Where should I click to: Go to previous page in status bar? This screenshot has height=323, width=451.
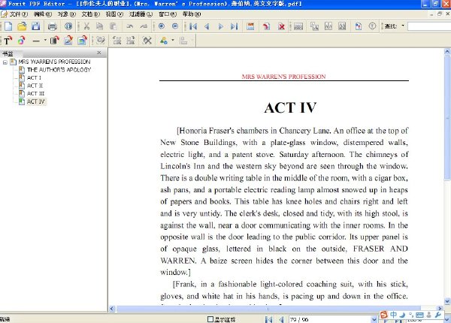click(x=281, y=319)
